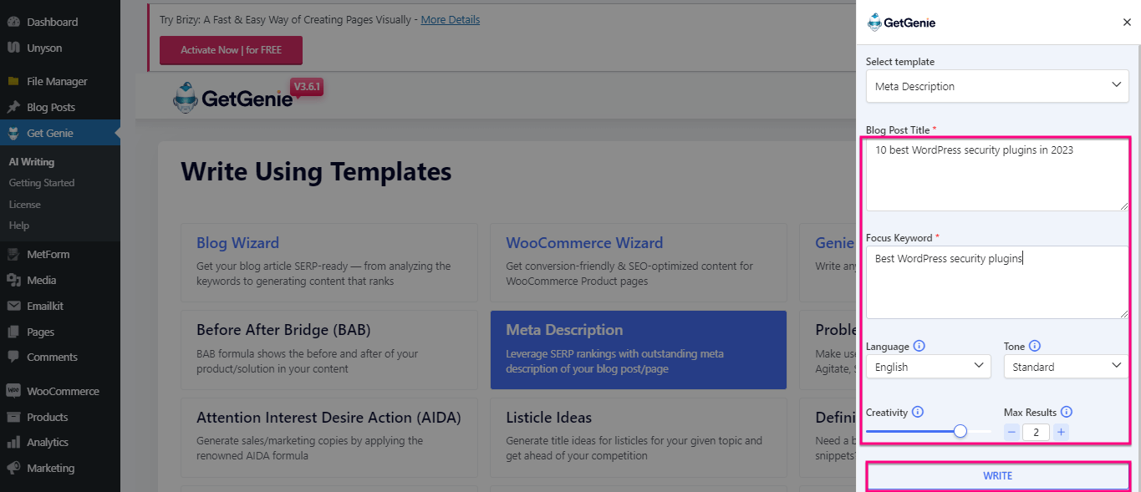The image size is (1141, 492).
Task: Select the Listicle Ideas template card
Action: pyautogui.click(x=639, y=438)
